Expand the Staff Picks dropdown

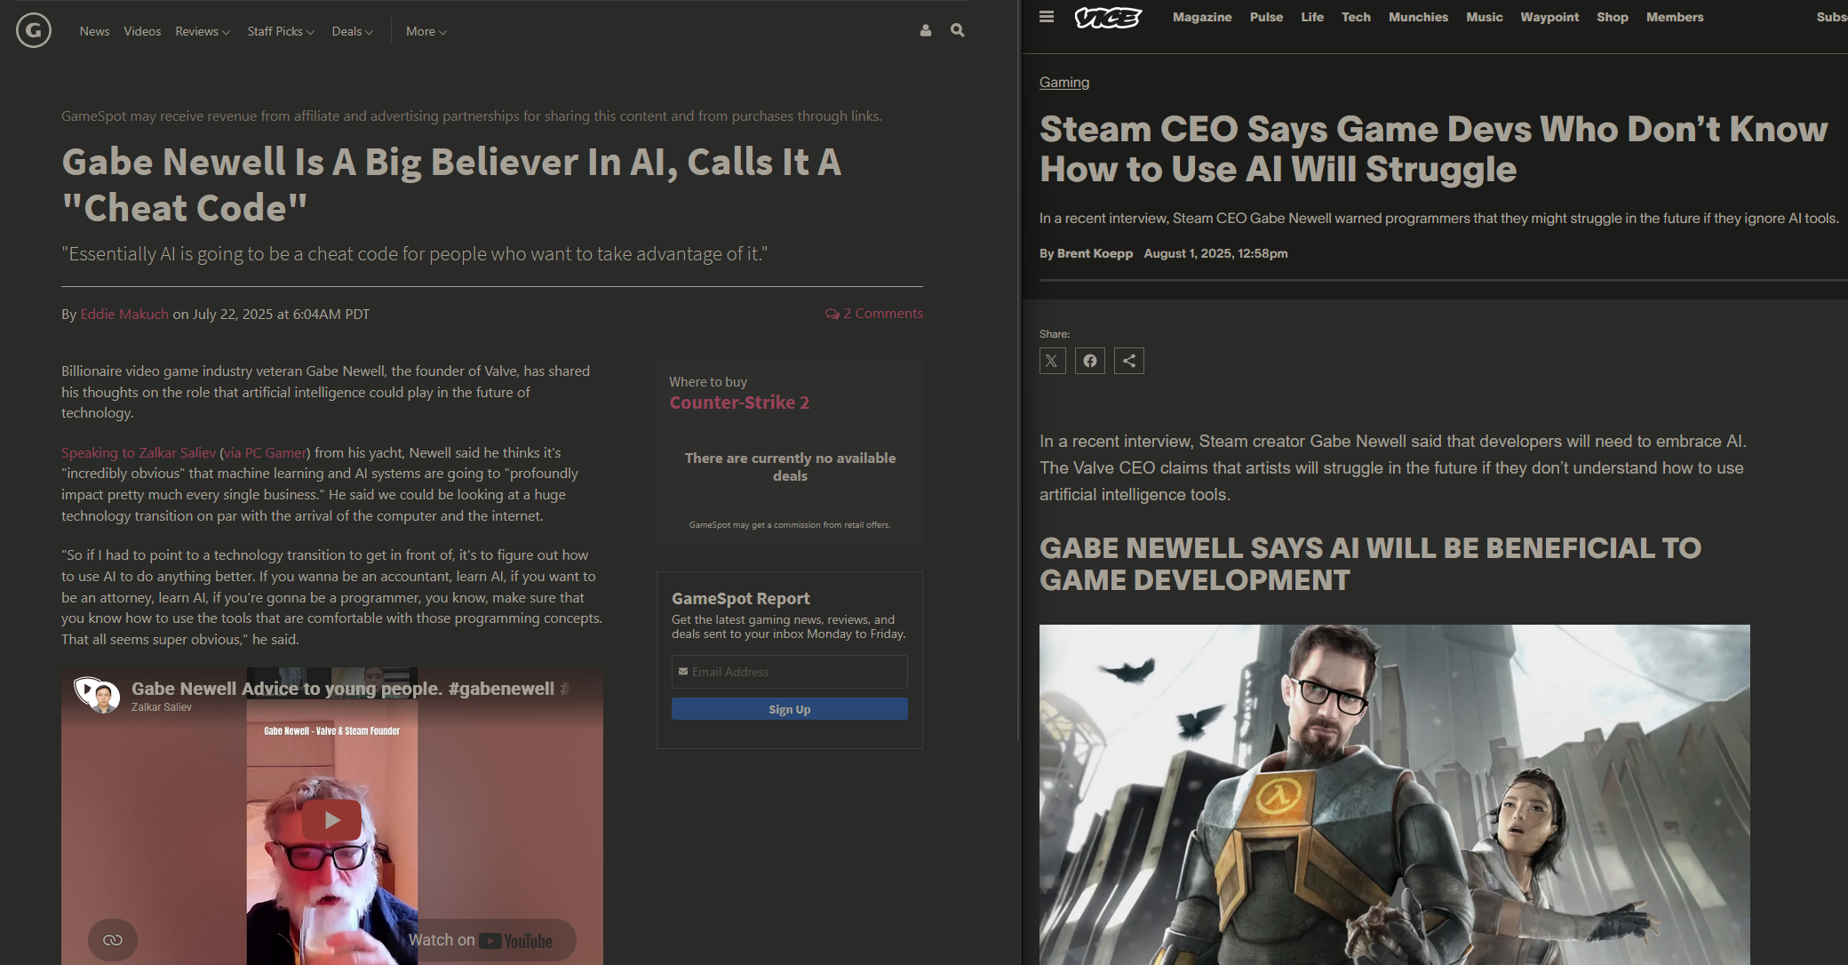point(280,31)
